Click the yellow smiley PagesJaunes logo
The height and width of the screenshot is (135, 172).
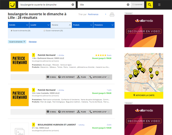pyautogui.click(x=12, y=5)
